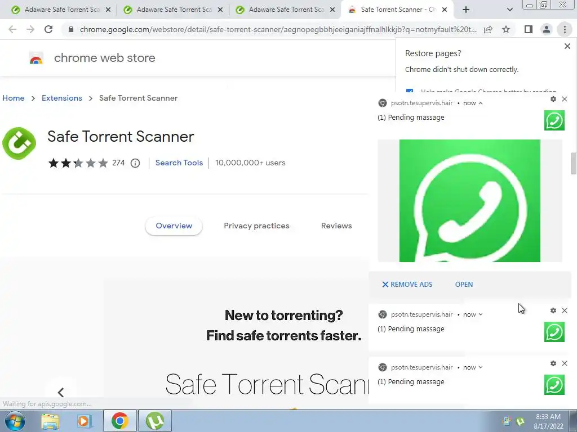Viewport: 577px width, 432px height.
Task: Click the share page icon in address bar
Action: 488,29
